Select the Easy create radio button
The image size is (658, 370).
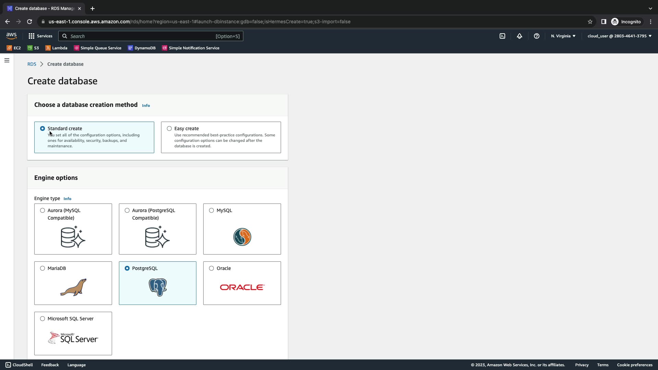(169, 128)
